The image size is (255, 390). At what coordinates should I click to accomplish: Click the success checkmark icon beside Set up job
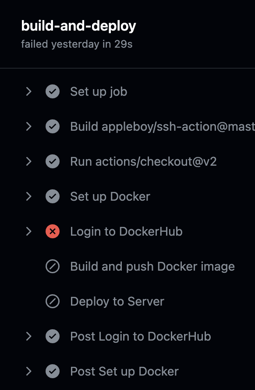pyautogui.click(x=53, y=91)
